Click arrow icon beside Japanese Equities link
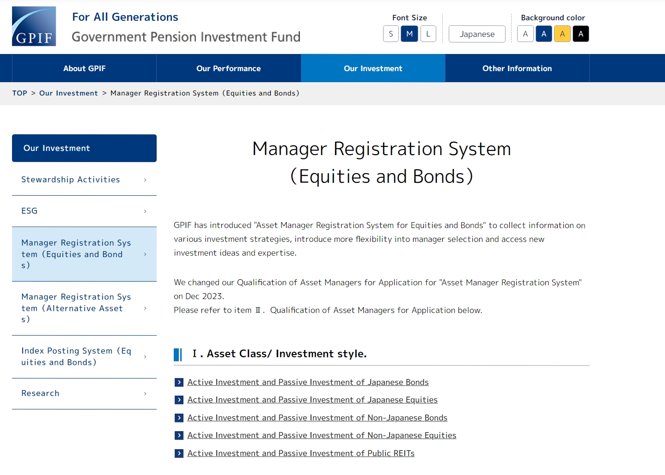Image resolution: width=665 pixels, height=475 pixels. (179, 400)
